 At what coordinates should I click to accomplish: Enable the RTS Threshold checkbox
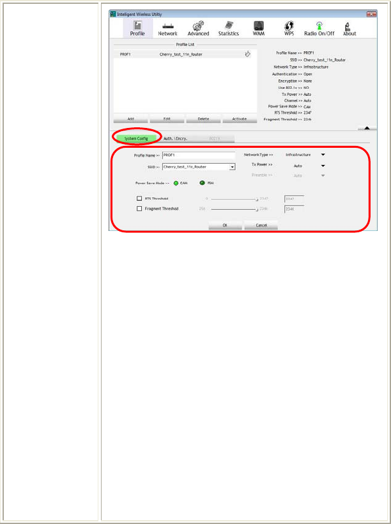(139, 198)
